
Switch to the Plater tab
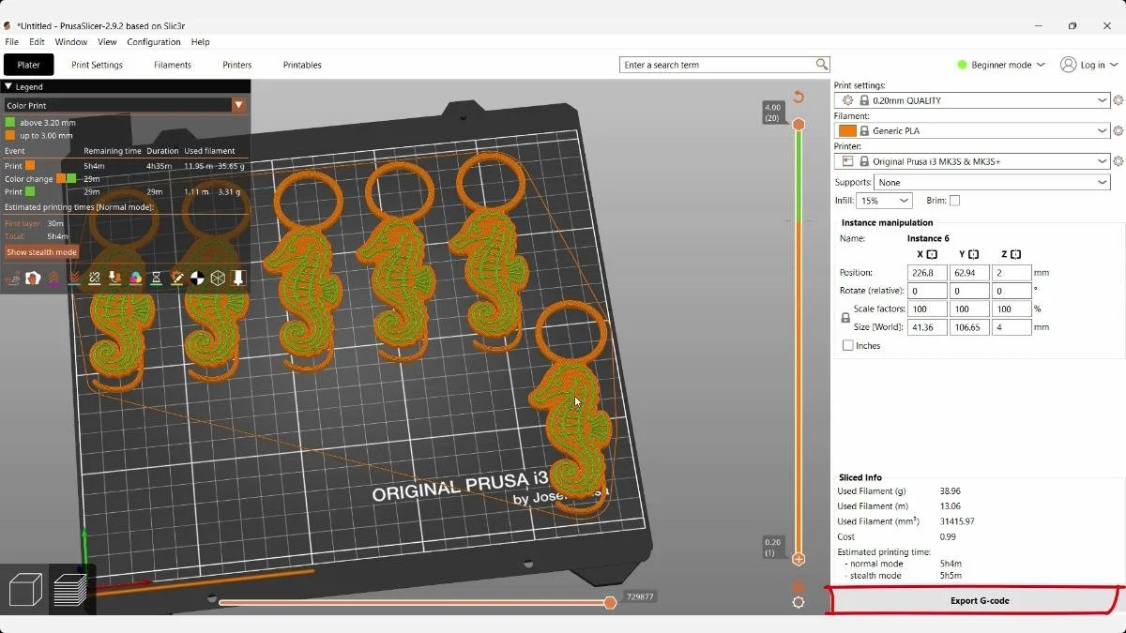pos(29,65)
